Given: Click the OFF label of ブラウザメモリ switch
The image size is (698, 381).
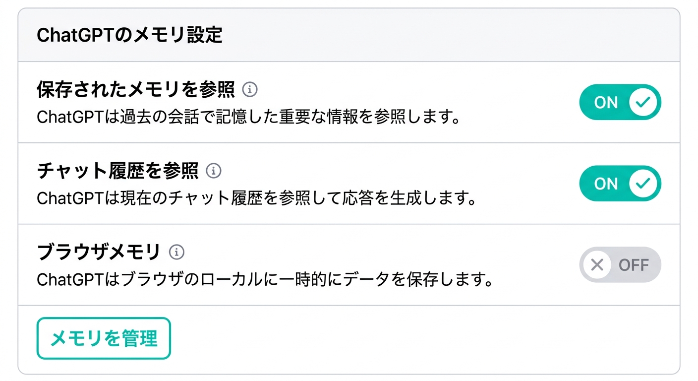Looking at the screenshot, I should point(634,265).
